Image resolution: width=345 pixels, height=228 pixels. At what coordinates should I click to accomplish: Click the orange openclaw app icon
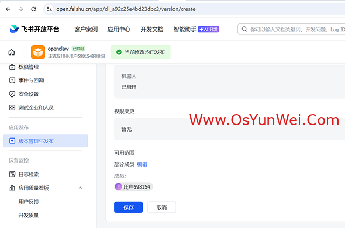(38, 52)
